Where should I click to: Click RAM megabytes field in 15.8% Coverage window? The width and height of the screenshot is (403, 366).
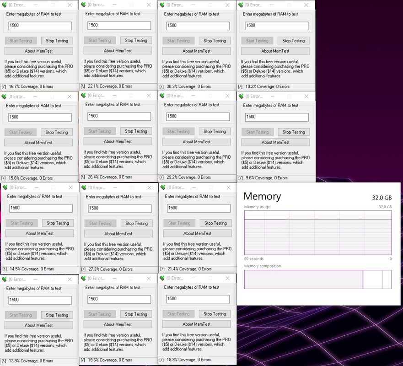[x=40, y=118]
